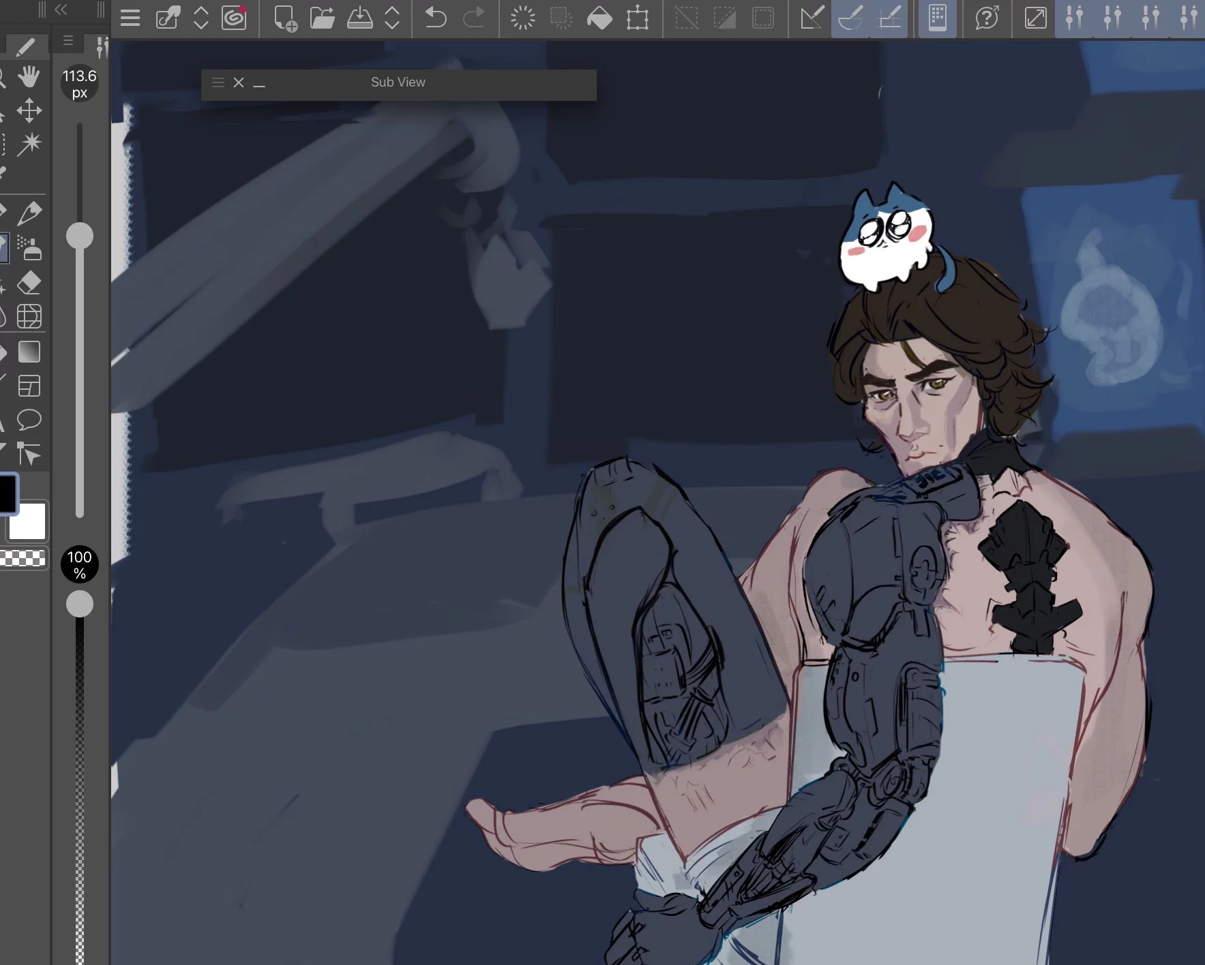Screen dimensions: 1205x965
Task: Click the Invert selected area icon
Action: click(x=724, y=18)
